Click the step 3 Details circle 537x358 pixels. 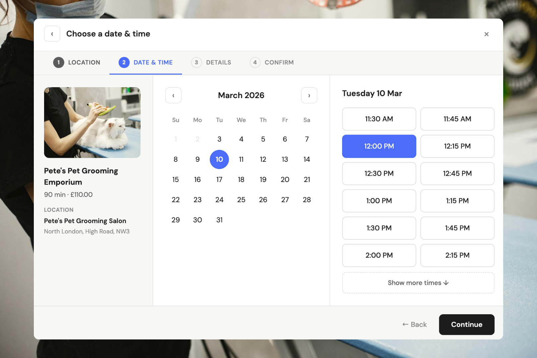click(196, 62)
